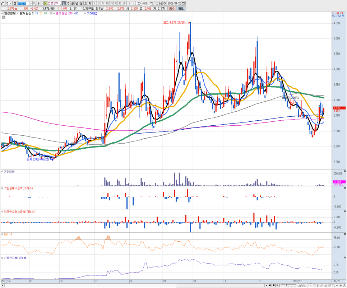
Task: Click the fast-forward button on bottom bar
Action: 277,285
